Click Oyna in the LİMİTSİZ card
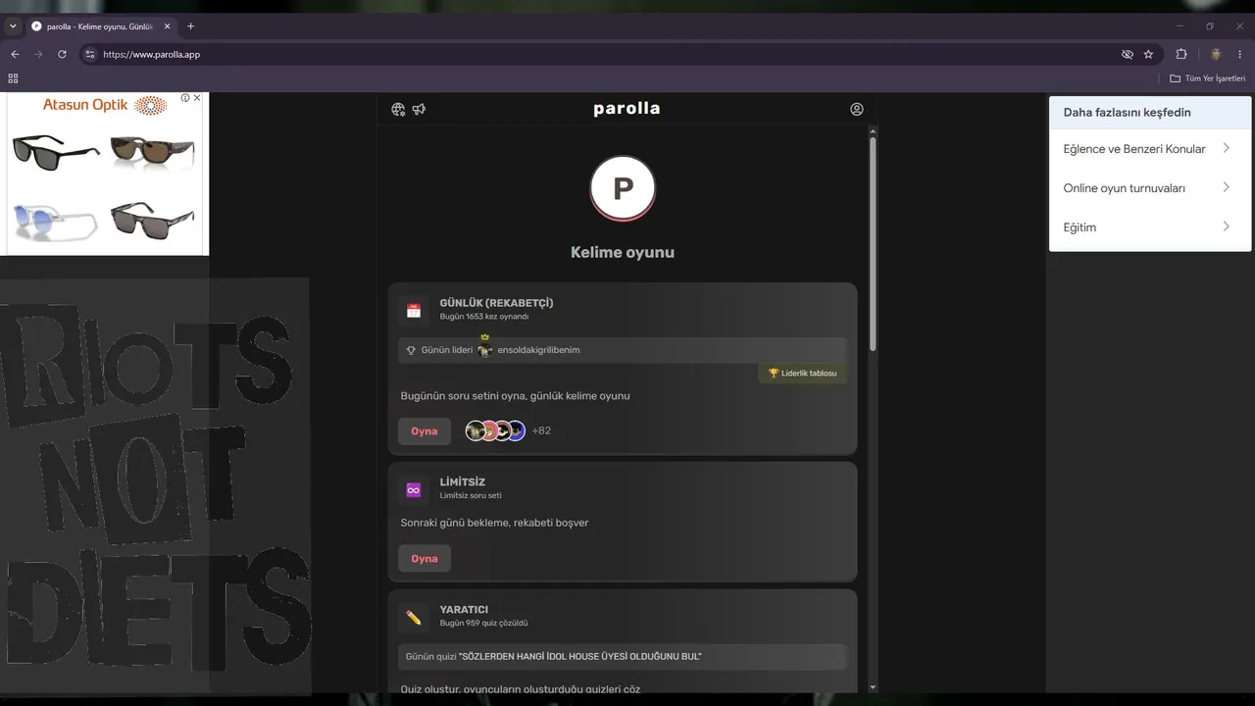Viewport: 1255px width, 706px height. [425, 559]
